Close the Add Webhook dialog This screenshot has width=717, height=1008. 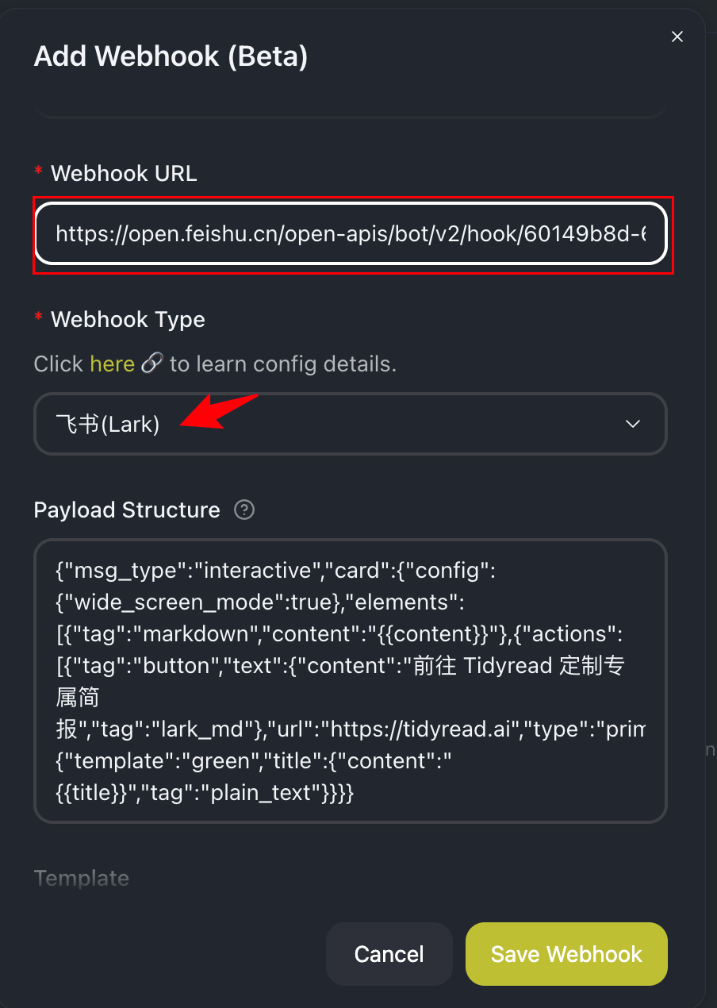coord(677,37)
